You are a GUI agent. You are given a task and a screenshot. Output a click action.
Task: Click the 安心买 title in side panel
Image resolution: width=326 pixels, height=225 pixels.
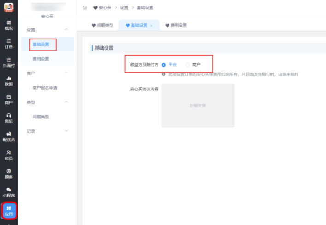tap(47, 17)
